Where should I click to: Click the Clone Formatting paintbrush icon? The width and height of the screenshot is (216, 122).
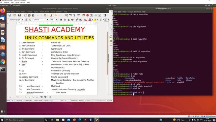coord(51,15)
